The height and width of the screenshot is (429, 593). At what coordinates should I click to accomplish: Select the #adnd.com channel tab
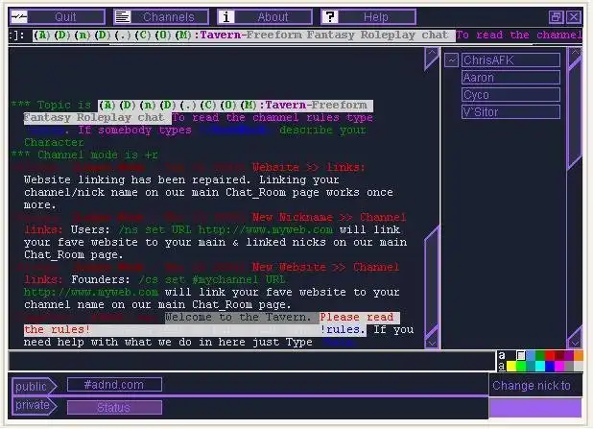click(x=114, y=384)
